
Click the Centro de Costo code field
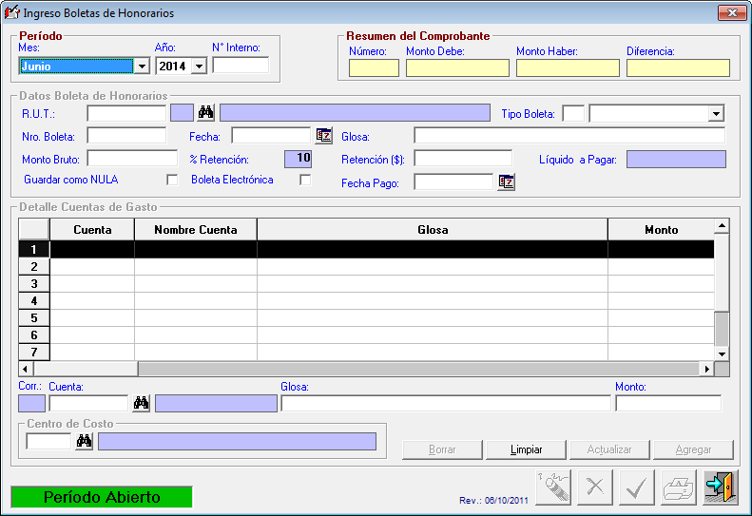pos(48,441)
